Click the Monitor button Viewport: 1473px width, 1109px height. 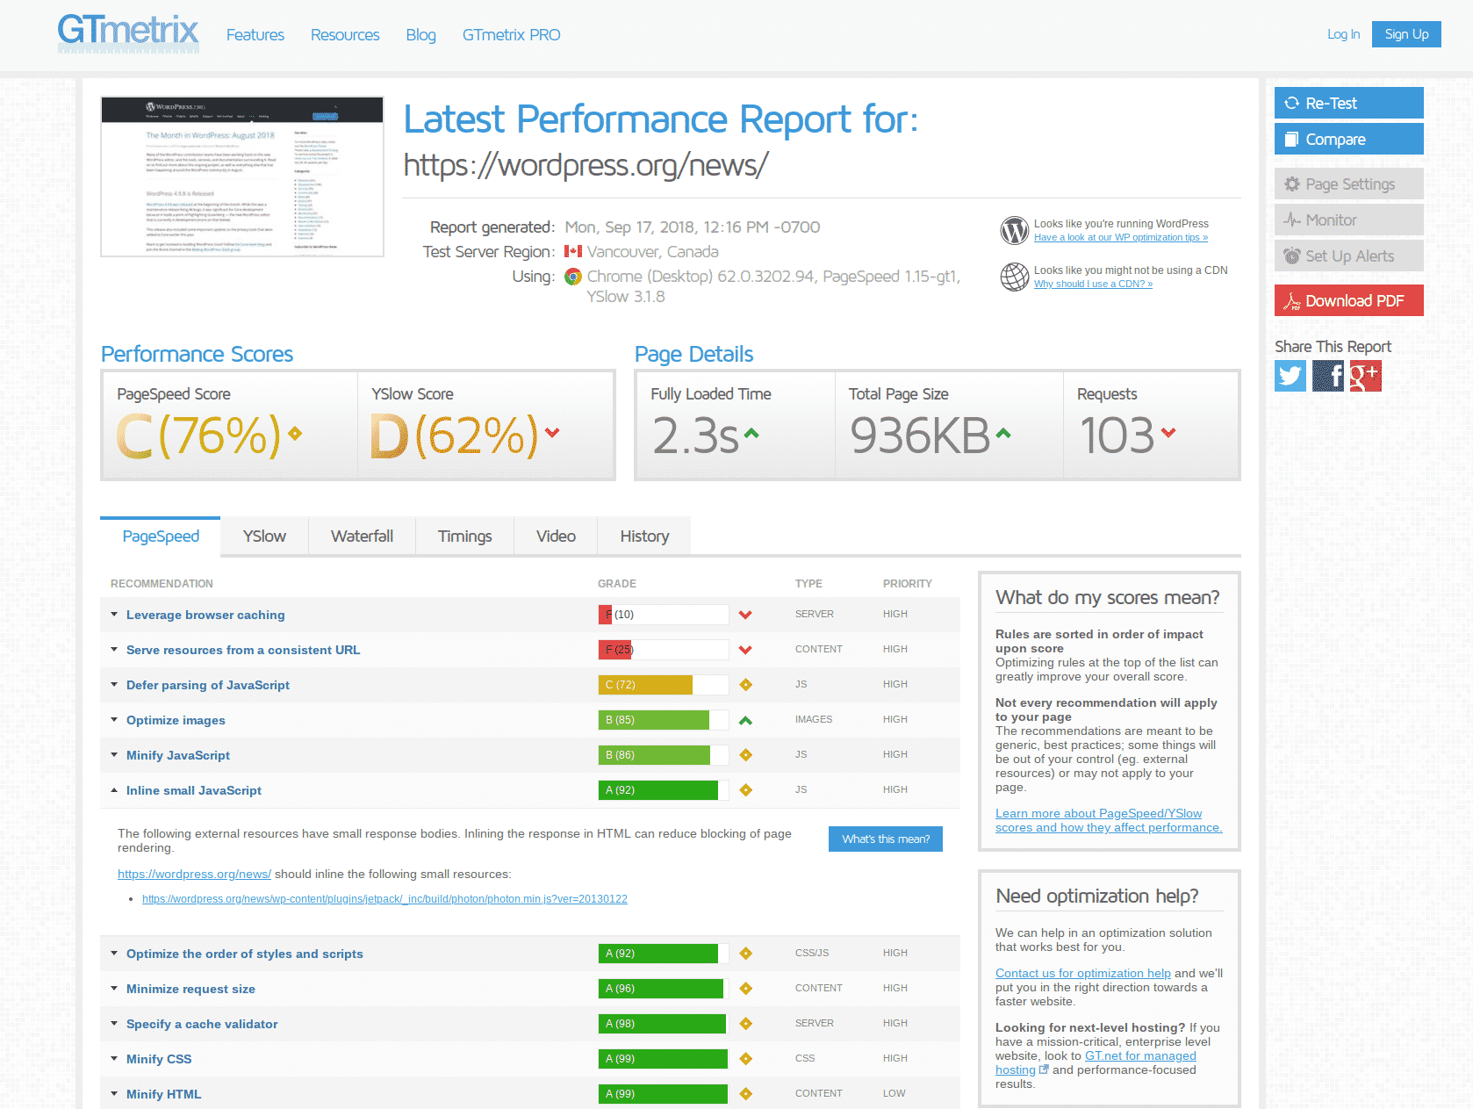1348,220
